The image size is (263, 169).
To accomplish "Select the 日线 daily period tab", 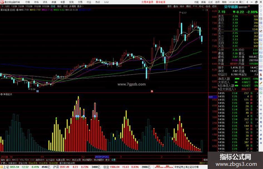I will [53, 6].
